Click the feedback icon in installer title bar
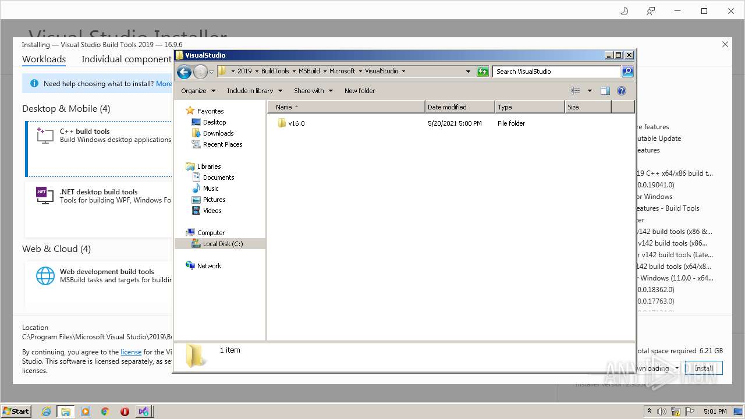 click(x=651, y=11)
